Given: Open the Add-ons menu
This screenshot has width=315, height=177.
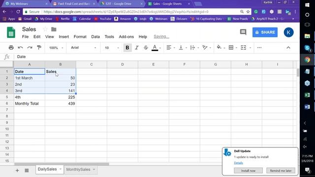Looking at the screenshot, I should tap(126, 37).
